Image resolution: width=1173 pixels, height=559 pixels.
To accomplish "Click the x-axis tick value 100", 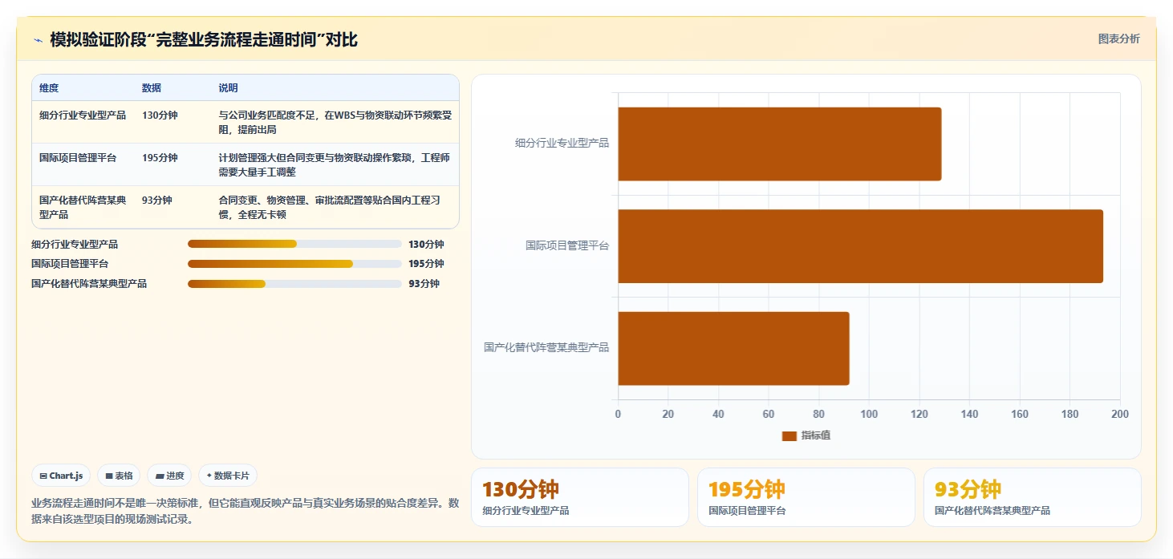I will click(869, 415).
